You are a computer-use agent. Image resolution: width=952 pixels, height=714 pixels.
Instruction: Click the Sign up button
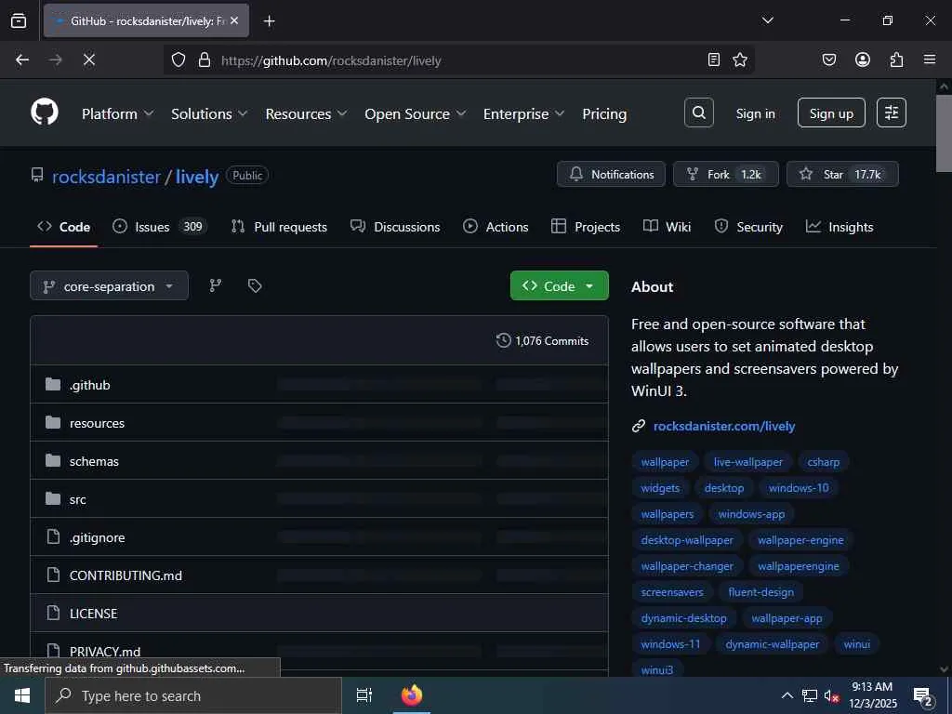click(831, 112)
